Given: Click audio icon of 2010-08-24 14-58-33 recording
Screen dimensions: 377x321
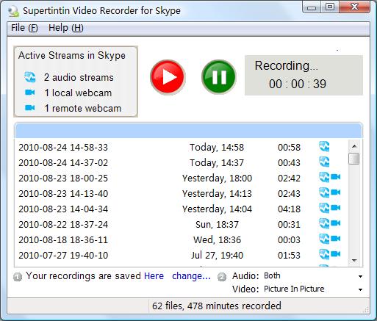Looking at the screenshot, I should (324, 147).
